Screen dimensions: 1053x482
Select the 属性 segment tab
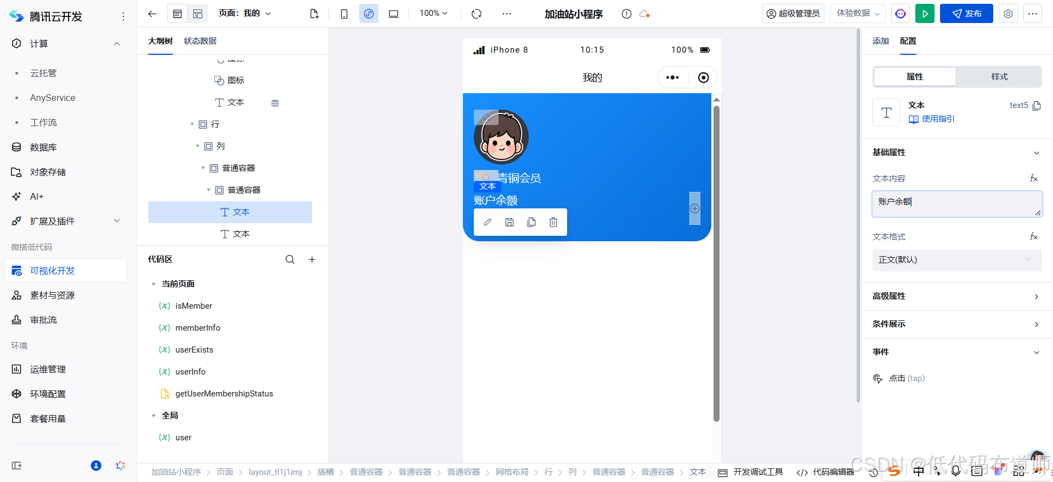click(915, 77)
